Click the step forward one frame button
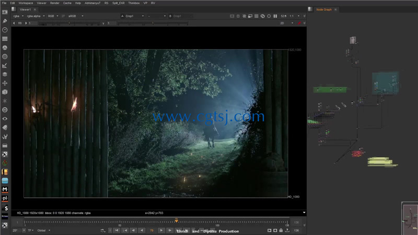Image resolution: width=418 pixels, height=235 pixels. tap(169, 230)
